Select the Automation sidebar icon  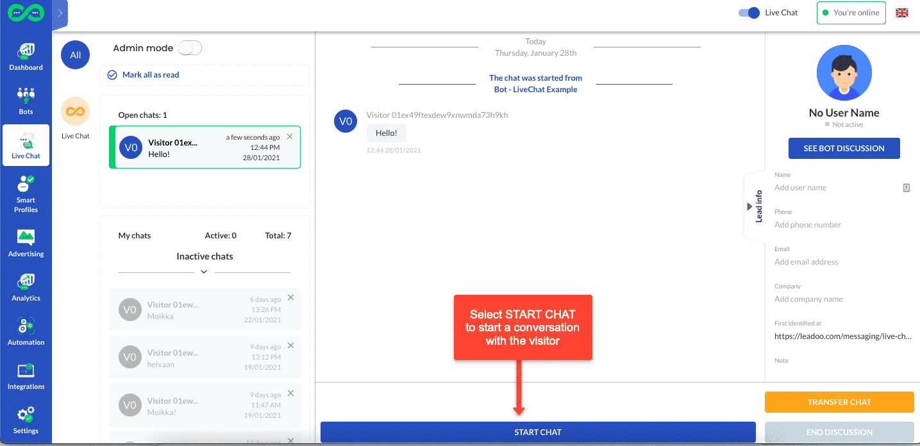[26, 331]
